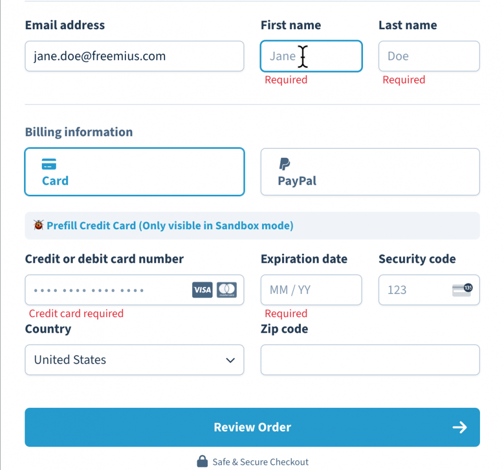Click Prefill Credit Card sandbox link
504x470 pixels.
click(x=170, y=226)
